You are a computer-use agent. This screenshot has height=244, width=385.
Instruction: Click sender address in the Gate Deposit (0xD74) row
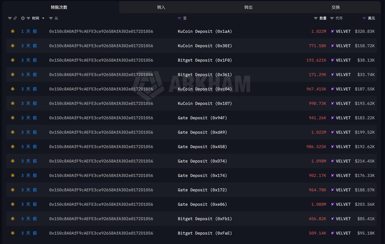pyautogui.click(x=101, y=161)
